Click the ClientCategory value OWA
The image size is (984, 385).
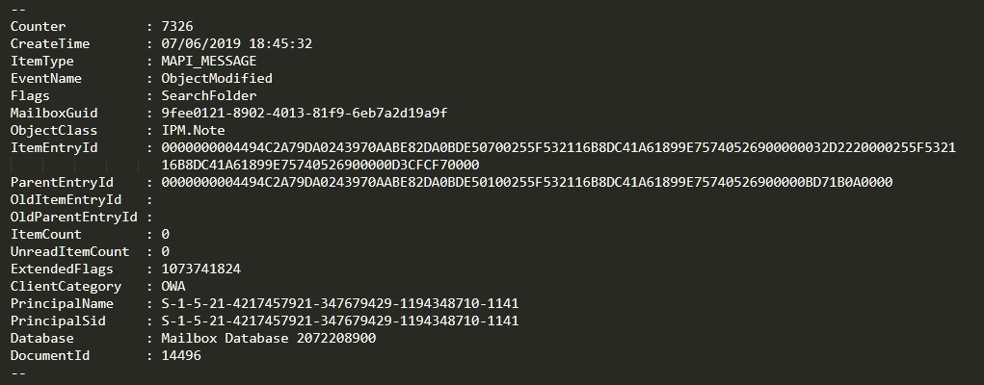173,287
